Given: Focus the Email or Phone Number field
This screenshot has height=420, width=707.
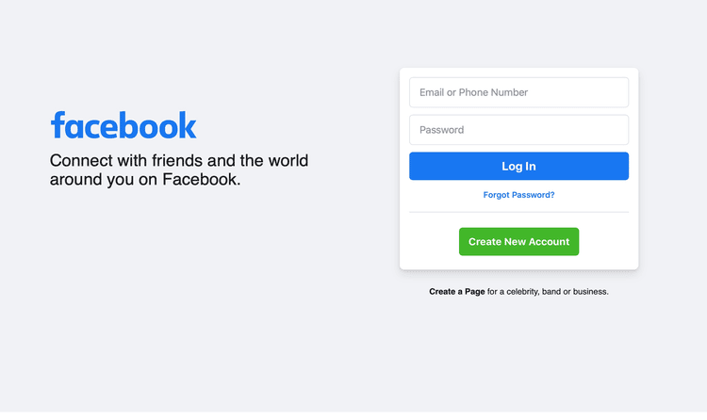Looking at the screenshot, I should [518, 92].
